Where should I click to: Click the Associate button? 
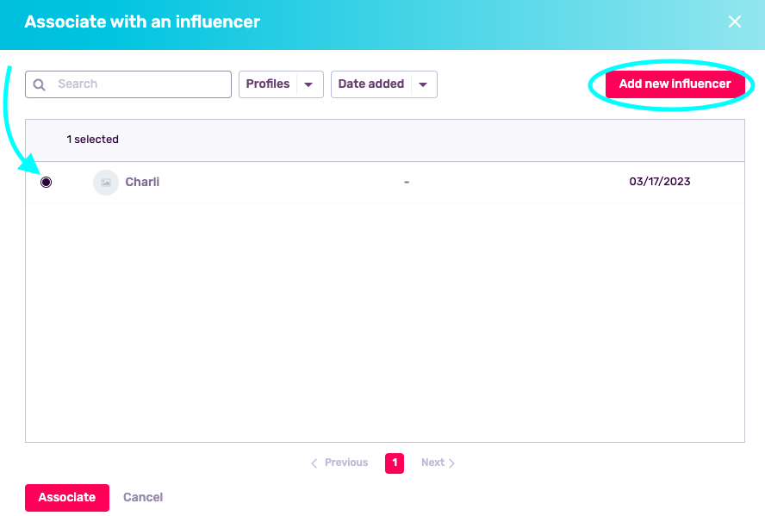66,497
